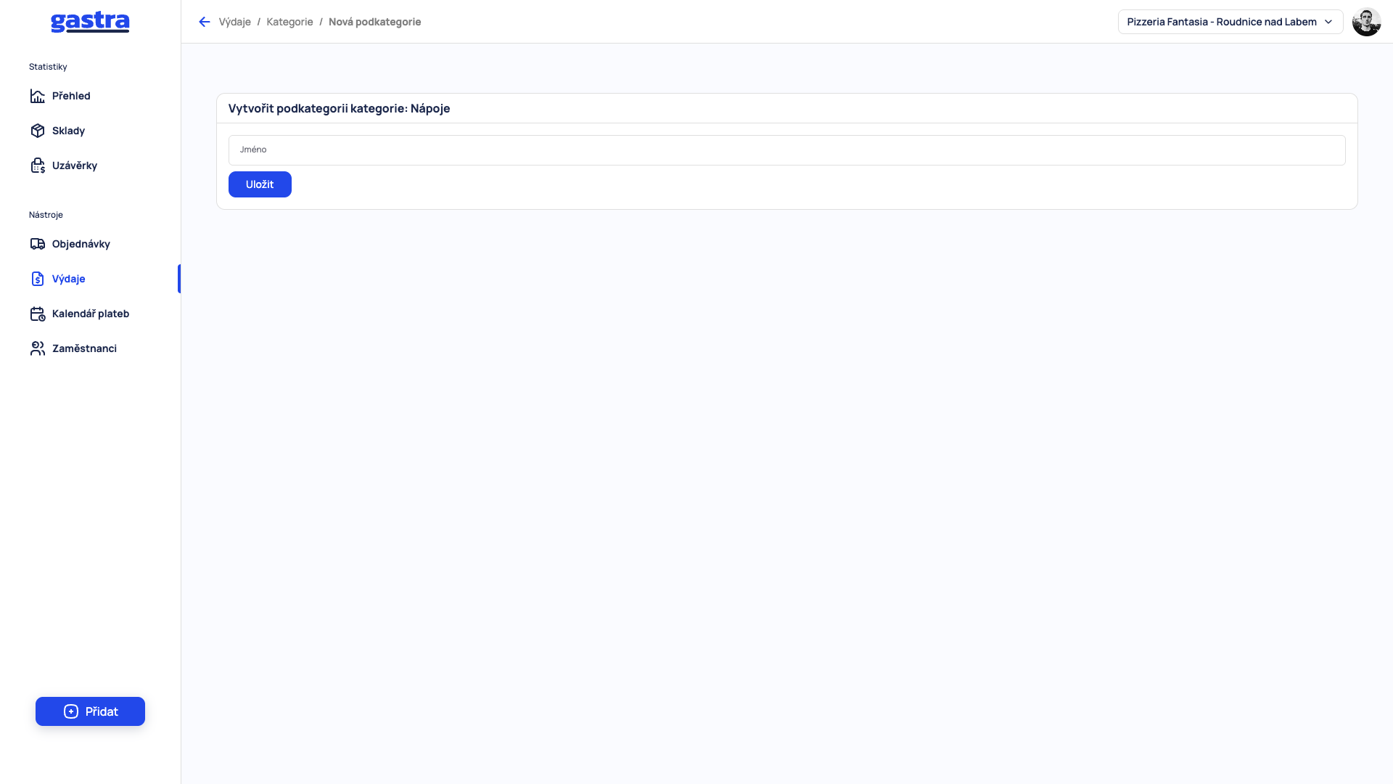Click the Uzávěrky register icon

(x=38, y=166)
